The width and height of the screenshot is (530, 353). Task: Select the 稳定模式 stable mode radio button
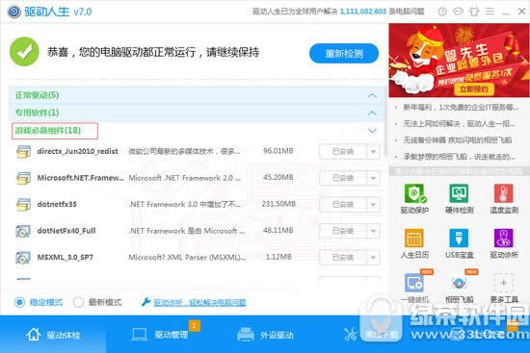[x=19, y=302]
